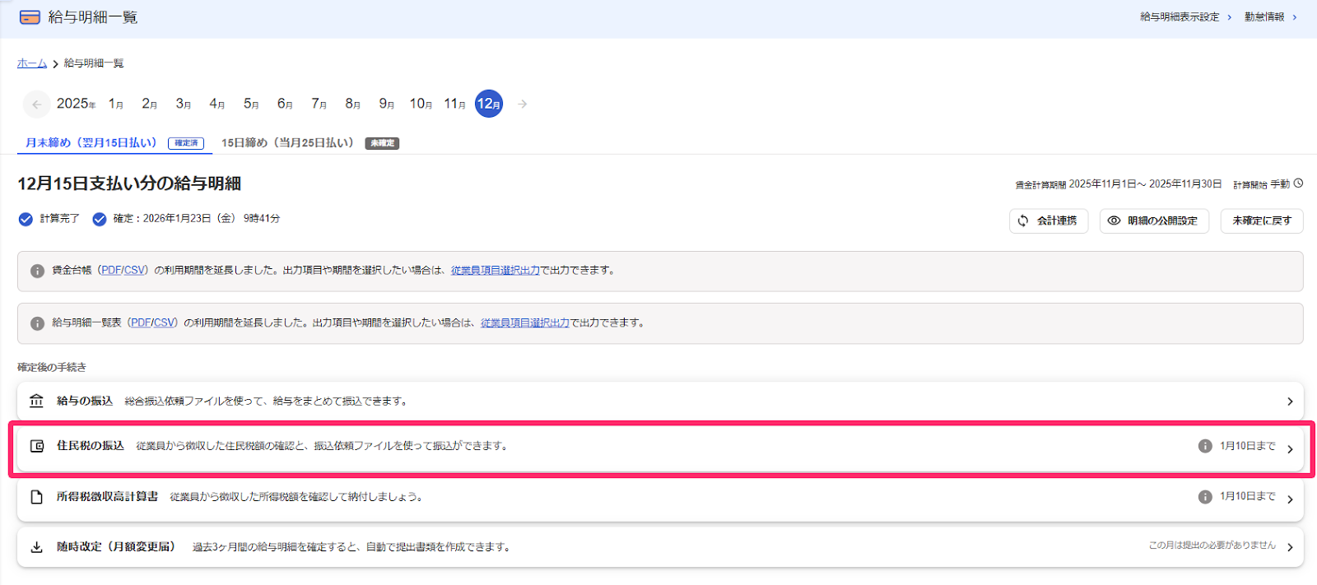Screen dimensions: 1317x585
Task: Expand the 随時改定 row chevron
Action: (x=1290, y=547)
